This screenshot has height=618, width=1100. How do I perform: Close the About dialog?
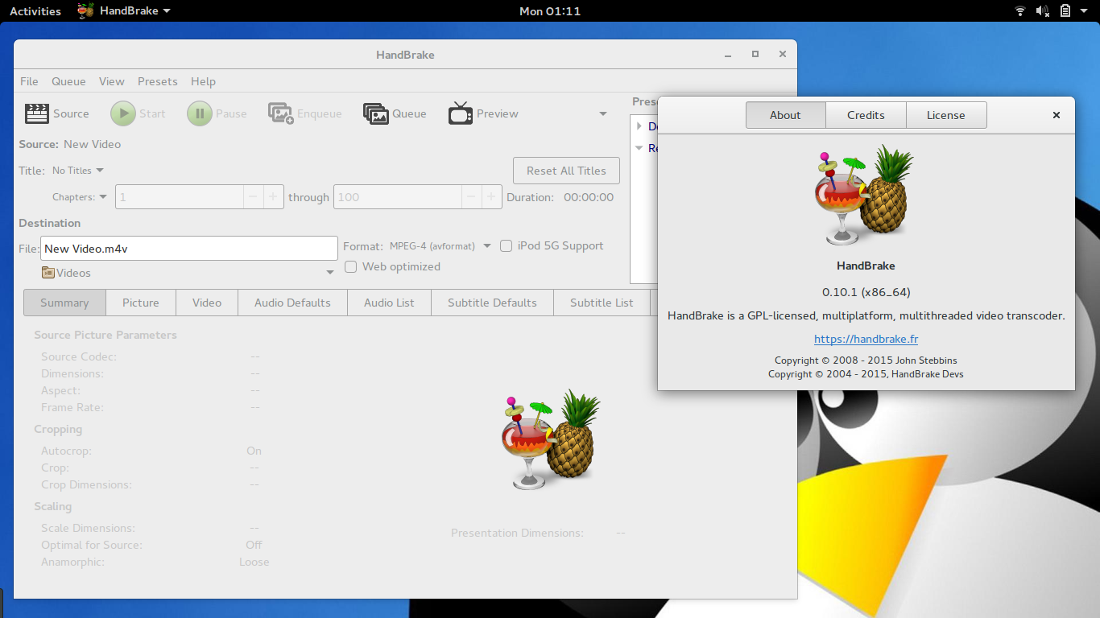click(x=1057, y=115)
